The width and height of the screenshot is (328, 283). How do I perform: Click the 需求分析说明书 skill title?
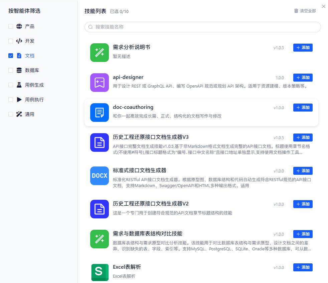pos(131,47)
